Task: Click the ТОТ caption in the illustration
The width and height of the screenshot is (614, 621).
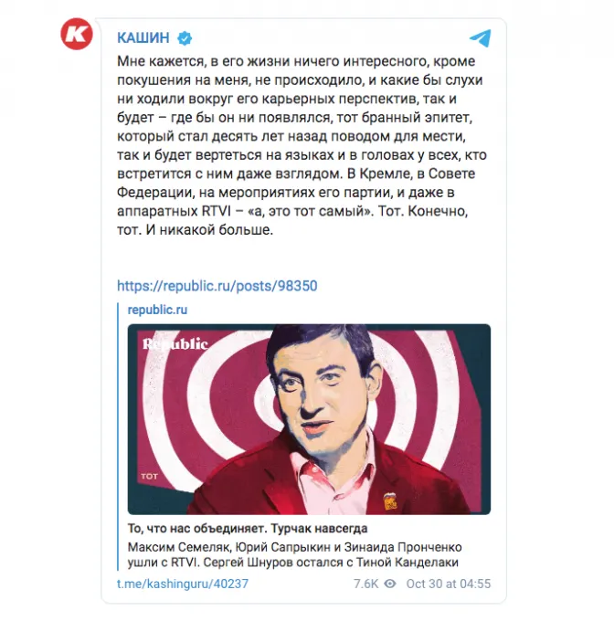Action: point(149,476)
